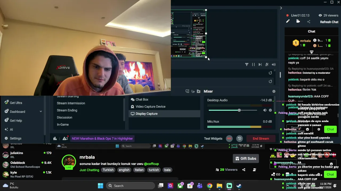Click the taskbar Search box

click(130, 186)
